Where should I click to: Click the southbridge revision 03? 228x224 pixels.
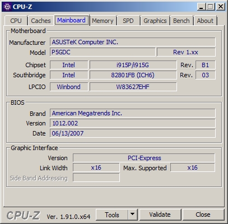click(x=206, y=75)
